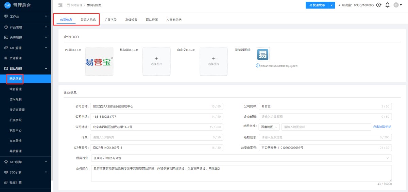Collapse the sidebar with the menu fold icon
408x192 pixels.
pos(61,5)
